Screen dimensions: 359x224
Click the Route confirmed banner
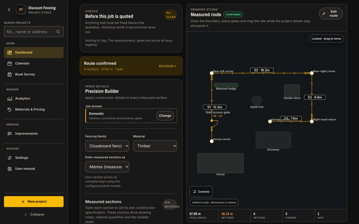(131, 66)
